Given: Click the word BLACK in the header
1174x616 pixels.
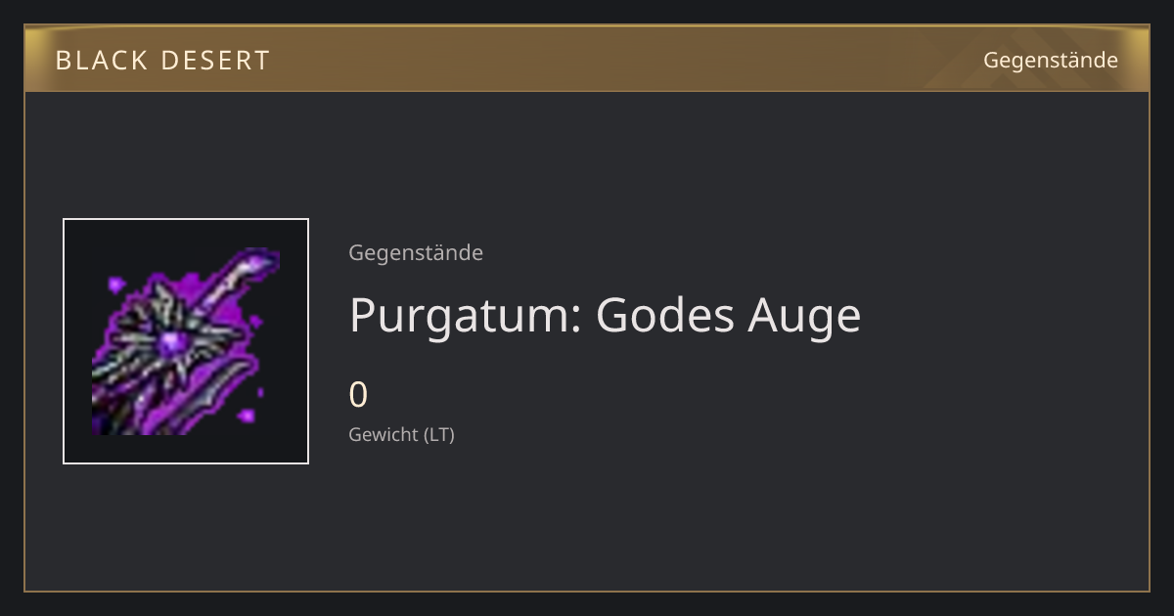Looking at the screenshot, I should [100, 60].
